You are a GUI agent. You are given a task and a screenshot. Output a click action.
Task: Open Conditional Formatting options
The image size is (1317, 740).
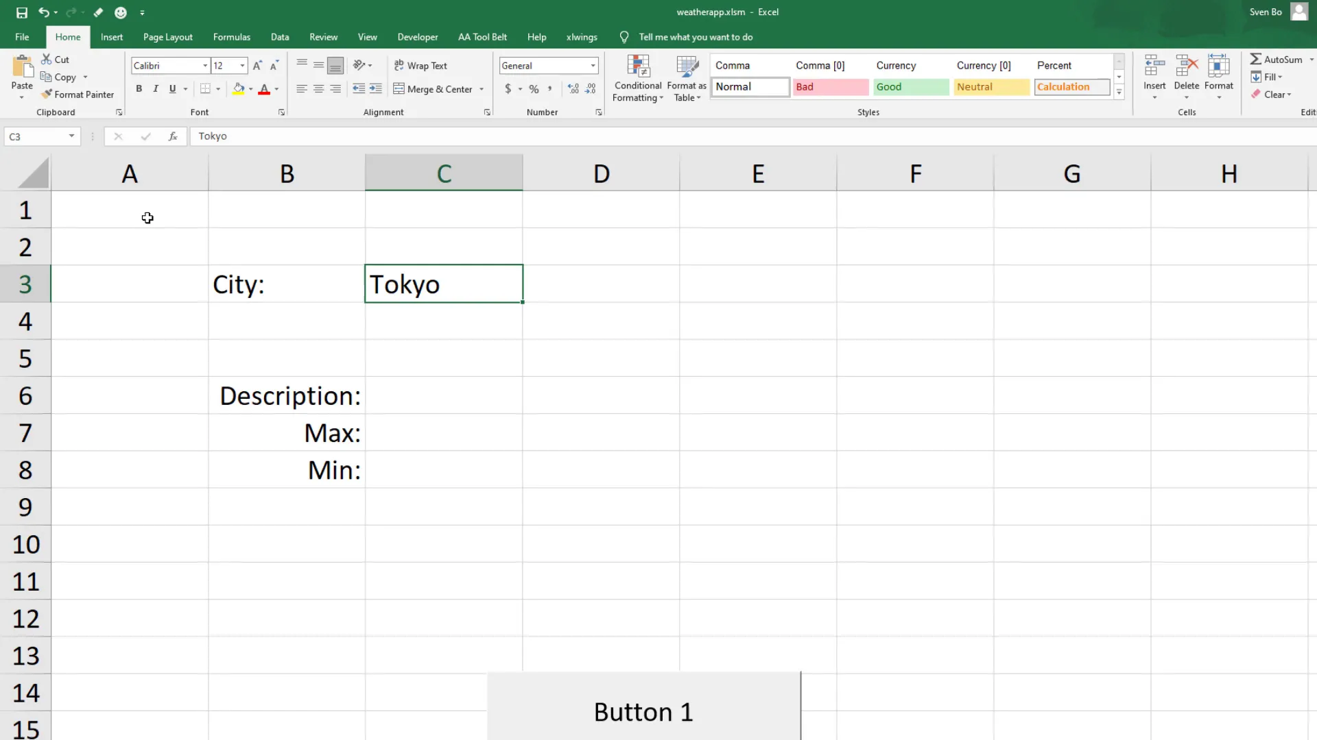(637, 79)
